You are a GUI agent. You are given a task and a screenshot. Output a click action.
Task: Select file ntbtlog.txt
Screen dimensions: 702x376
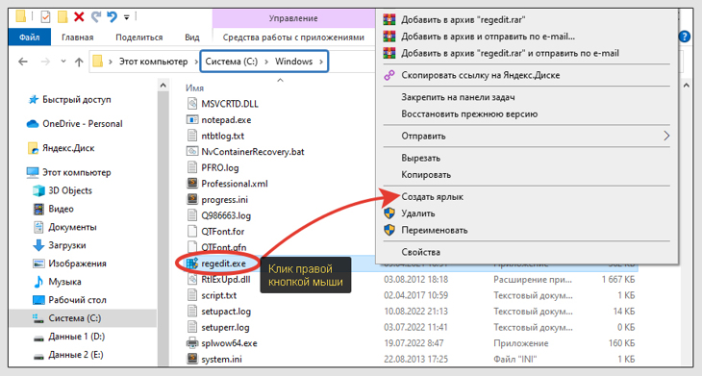coord(222,136)
